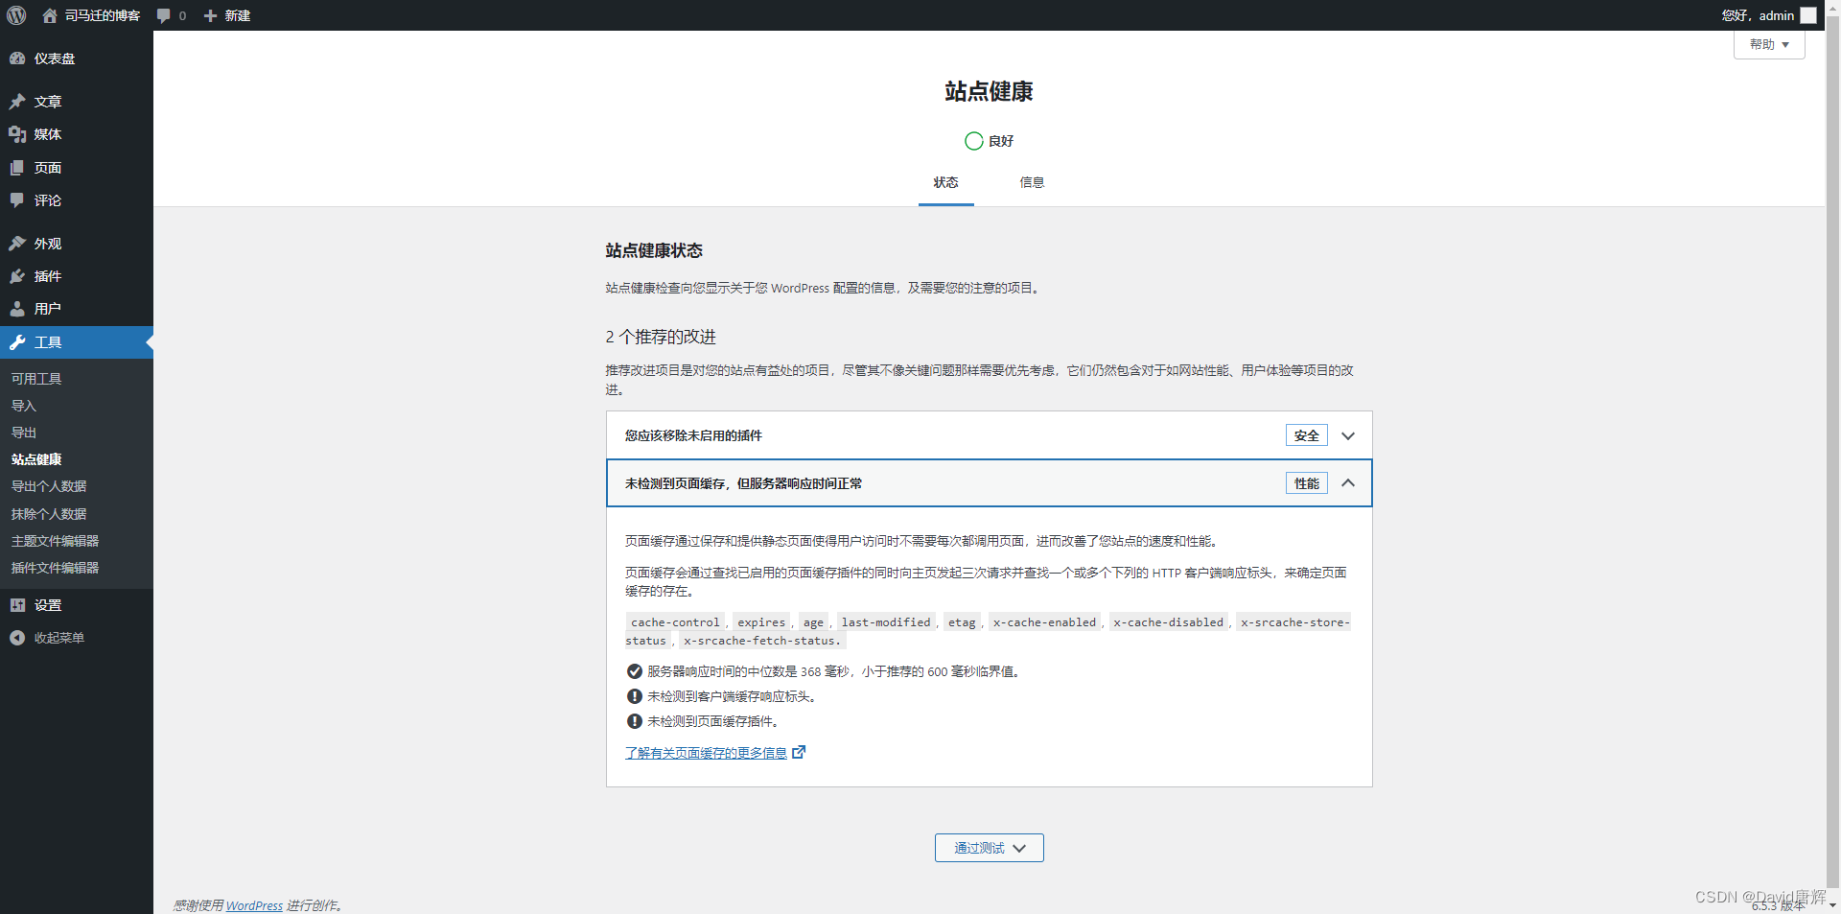This screenshot has height=914, width=1841.
Task: Click the 了解有关页面缓存的更多信息 link
Action: (x=706, y=753)
